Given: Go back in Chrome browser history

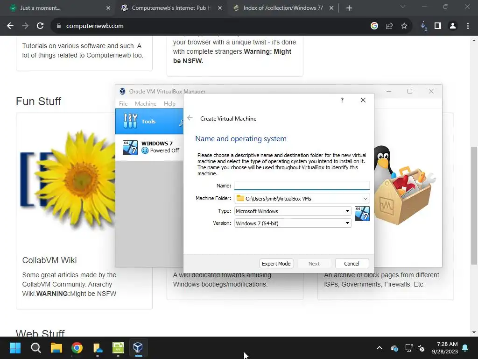Looking at the screenshot, I should (10, 26).
